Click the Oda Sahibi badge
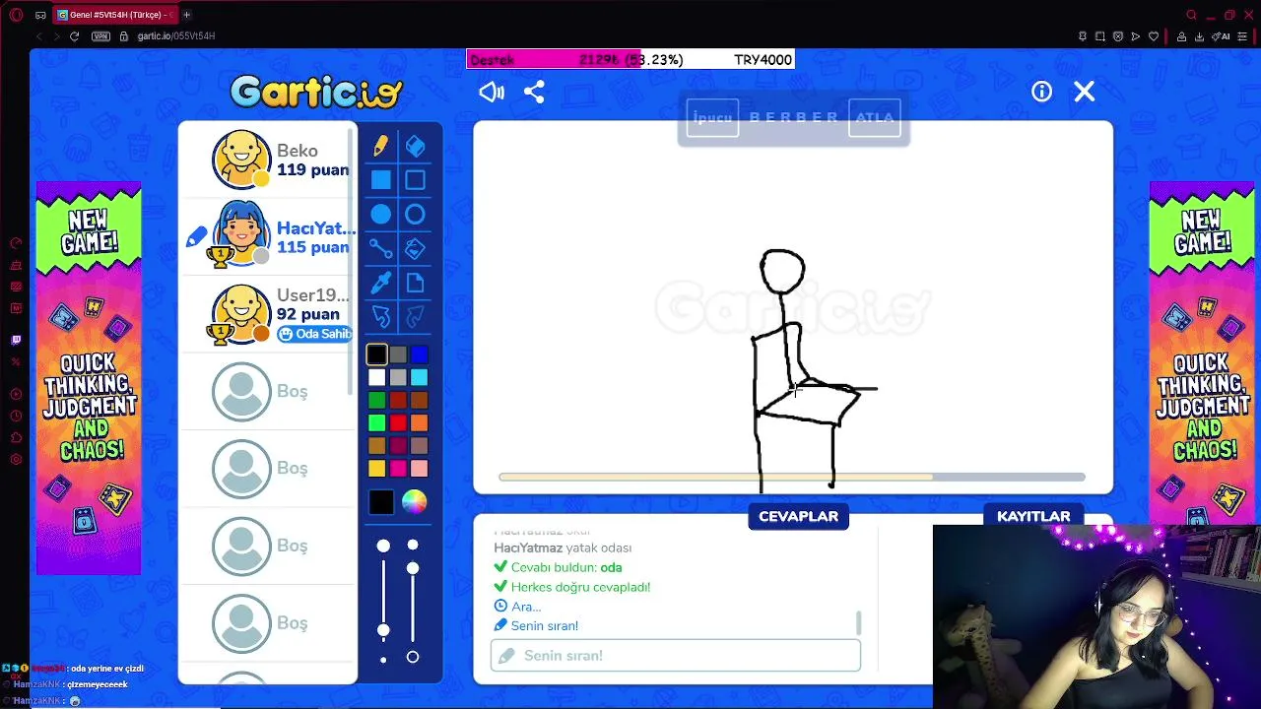This screenshot has width=1261, height=709. [315, 334]
